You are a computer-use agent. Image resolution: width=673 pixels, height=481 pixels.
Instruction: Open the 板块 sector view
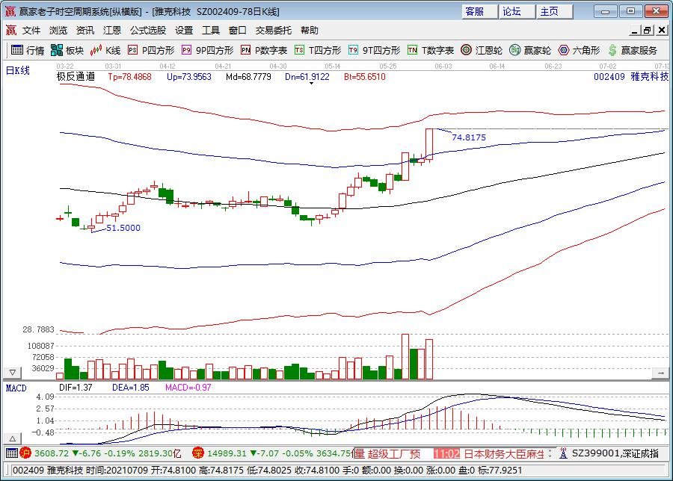click(x=67, y=50)
